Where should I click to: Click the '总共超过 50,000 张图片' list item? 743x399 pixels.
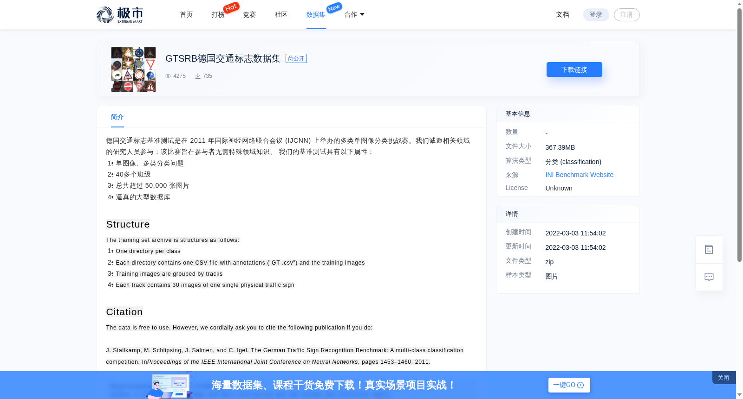[152, 185]
